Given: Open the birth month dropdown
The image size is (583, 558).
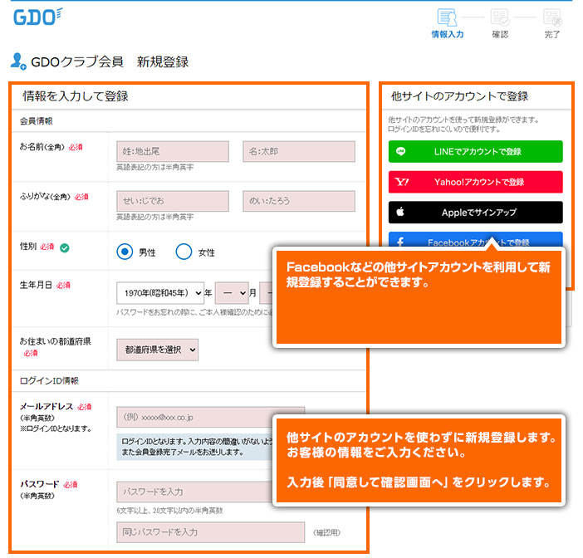Looking at the screenshot, I should [x=232, y=293].
